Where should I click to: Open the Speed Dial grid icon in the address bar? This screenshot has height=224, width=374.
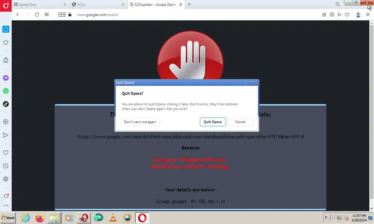point(46,15)
